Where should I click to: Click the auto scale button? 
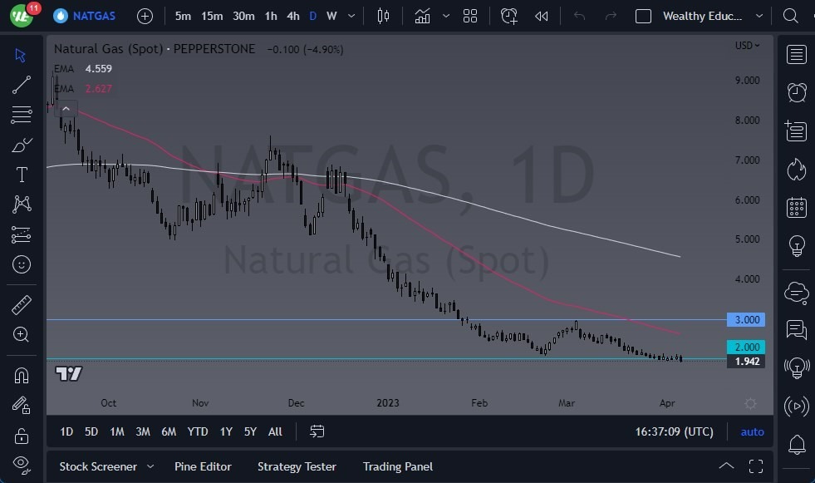click(752, 431)
